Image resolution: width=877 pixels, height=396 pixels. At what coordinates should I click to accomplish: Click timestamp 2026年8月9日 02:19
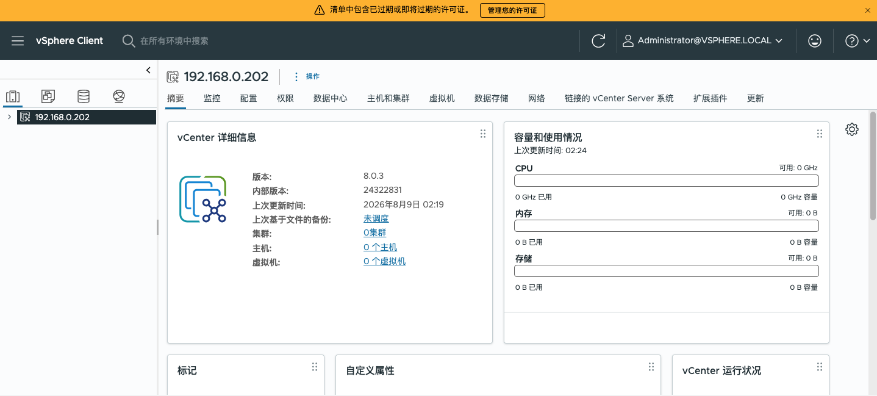(x=404, y=204)
